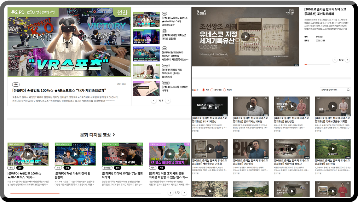358x202 pixels.
Task: Go to previous page of 1/2 side list
Action: tap(154, 100)
